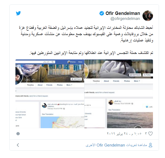Image resolution: width=165 pixels, height=158 pixels.
Task: Select Timeline tab in left screenshot
Action: click(30, 85)
